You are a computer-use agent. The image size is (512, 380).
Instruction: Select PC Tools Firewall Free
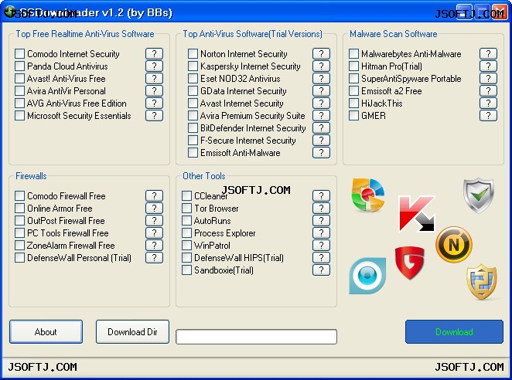19,233
